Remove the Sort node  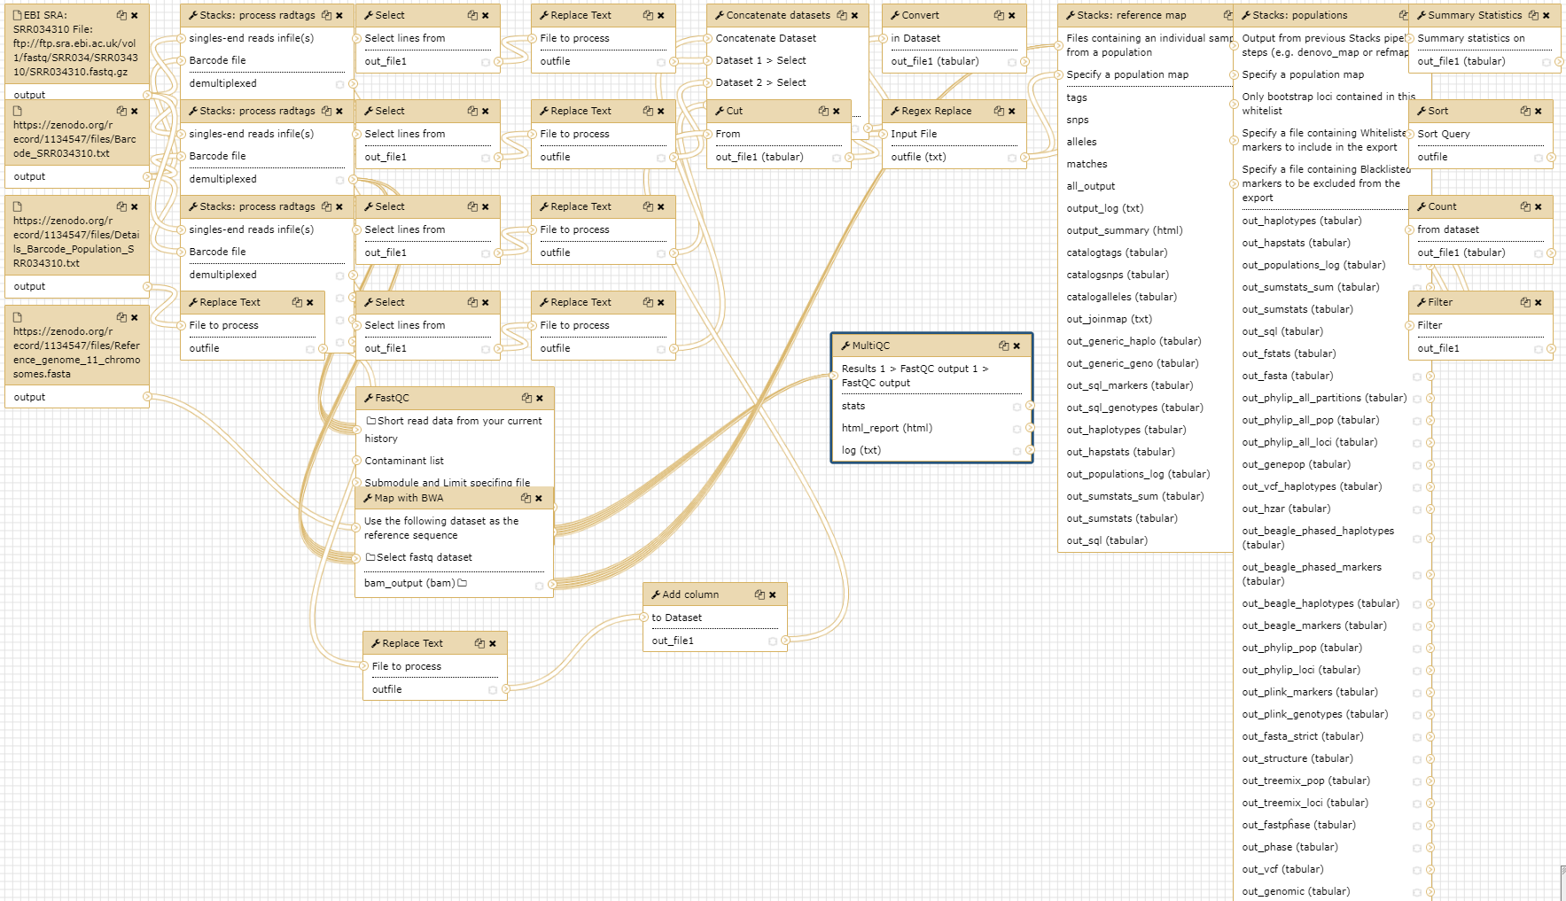(1539, 111)
